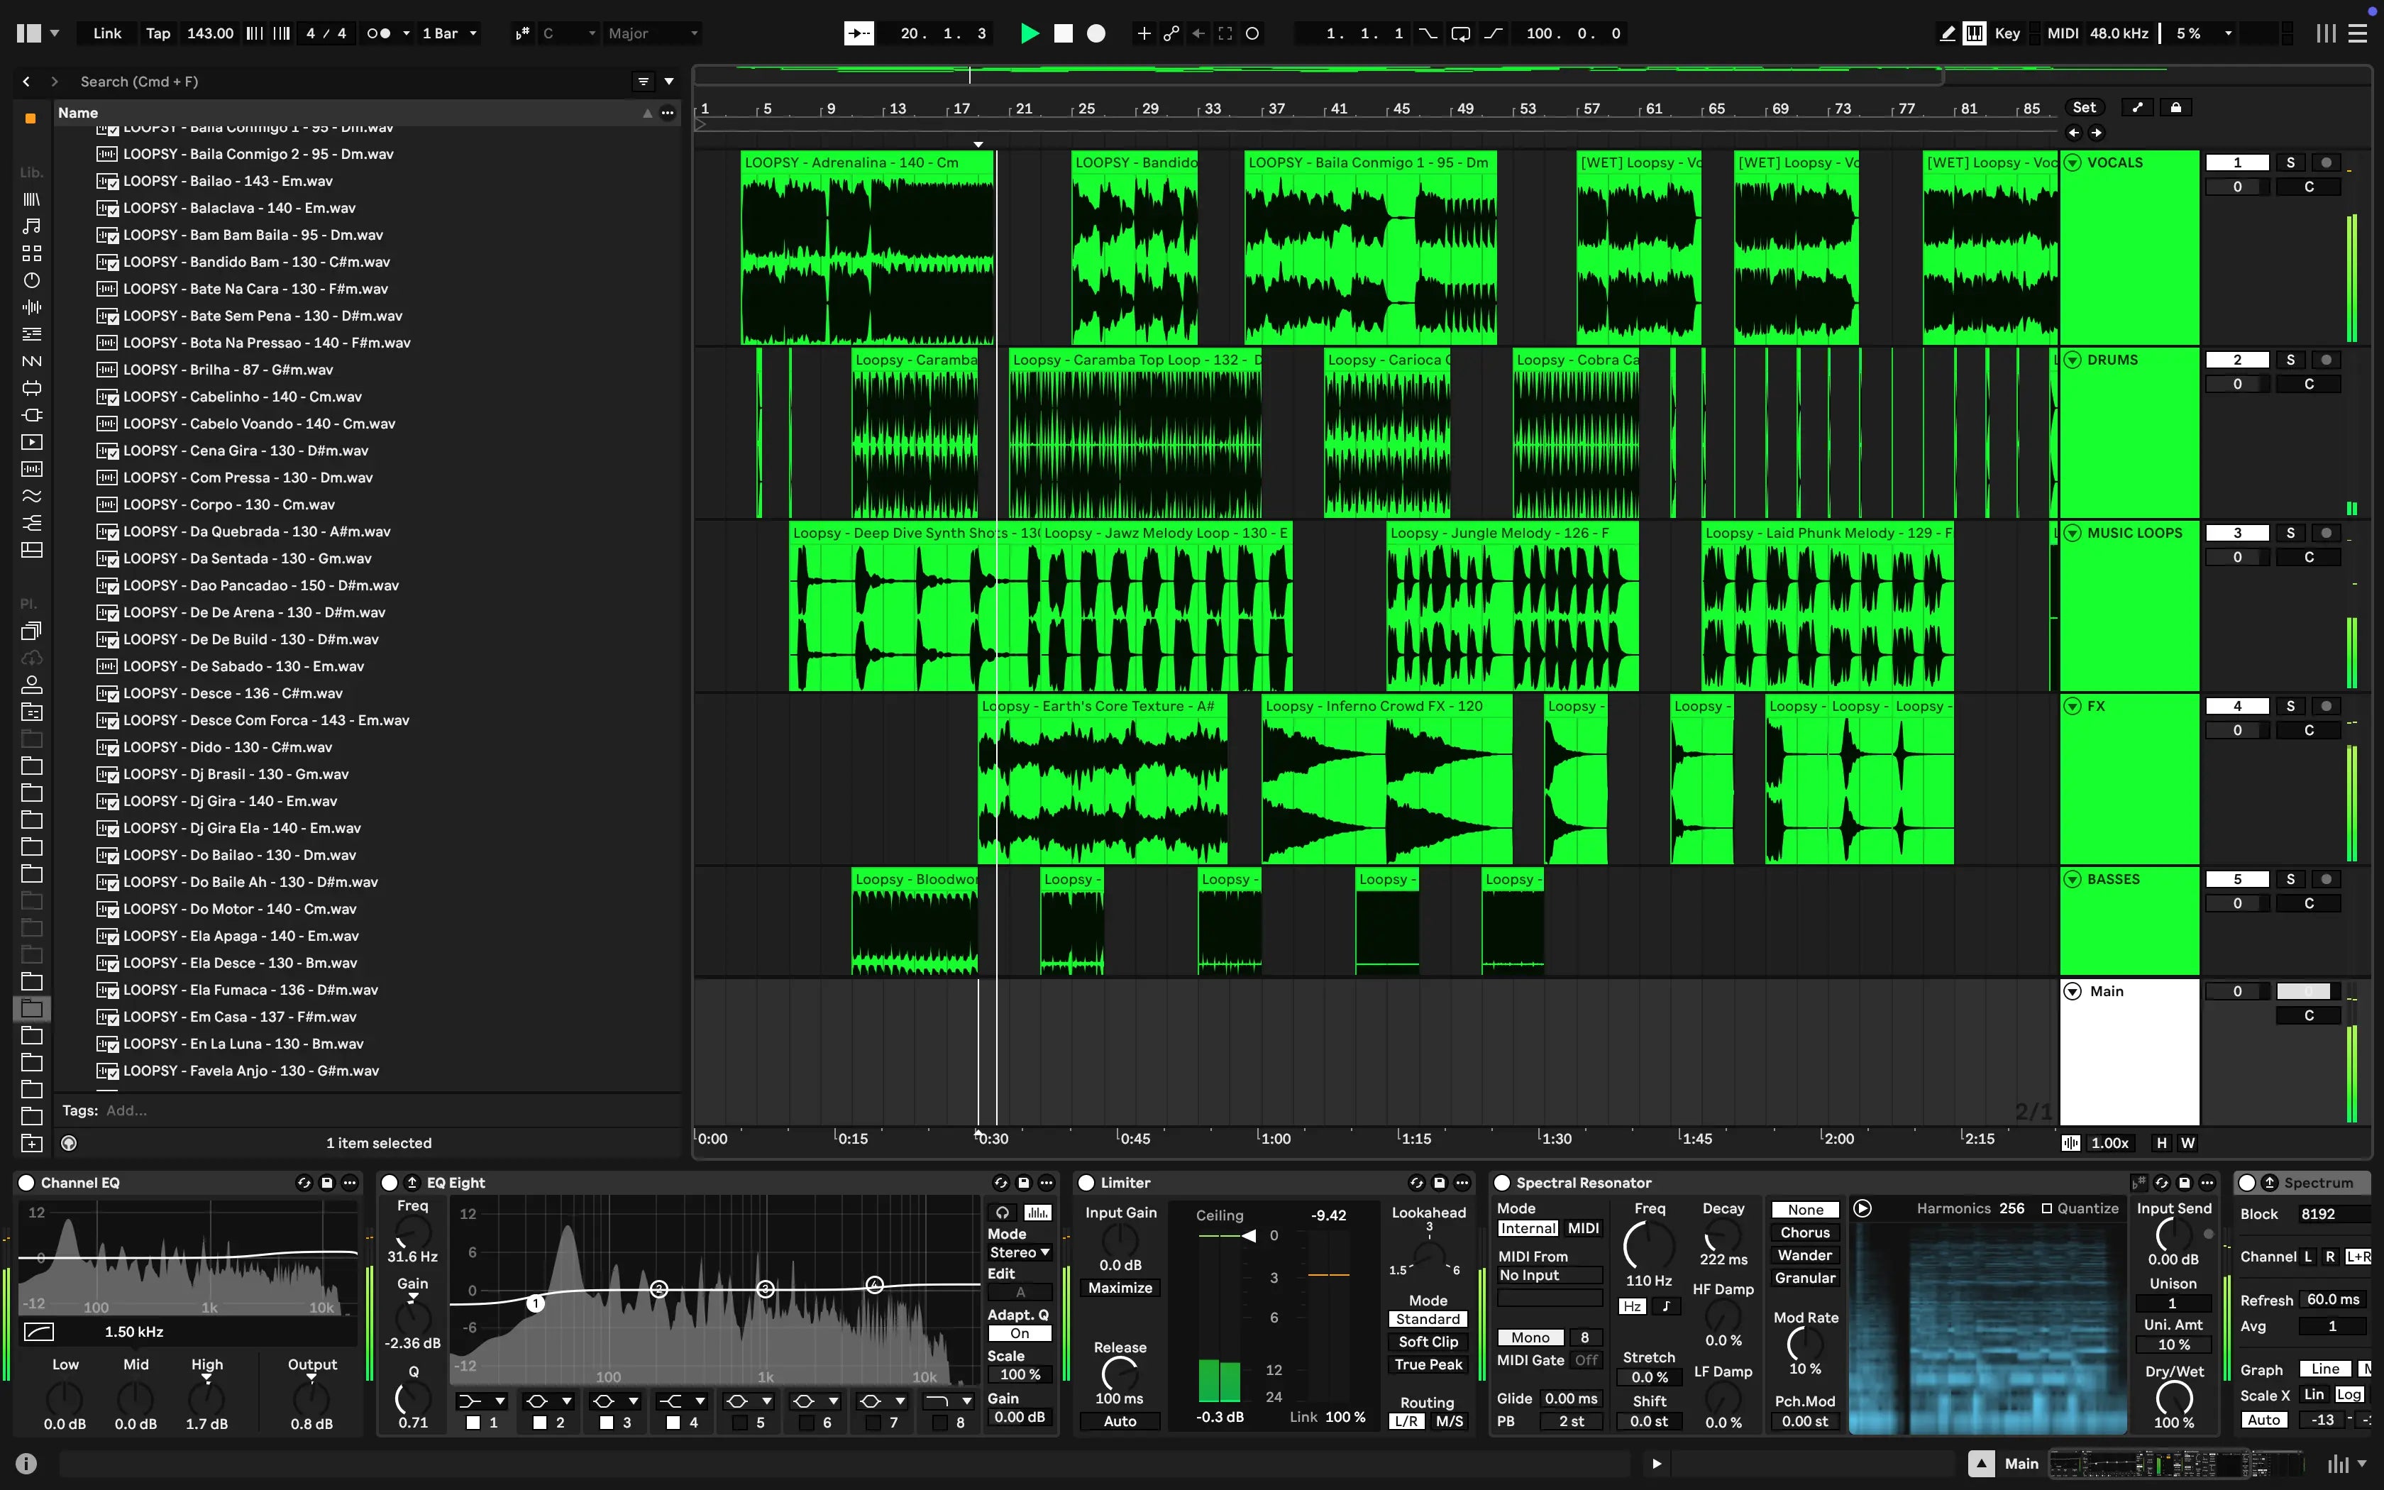Select the Key mapping mode
Viewport: 2384px width, 1490px height.
click(2007, 33)
